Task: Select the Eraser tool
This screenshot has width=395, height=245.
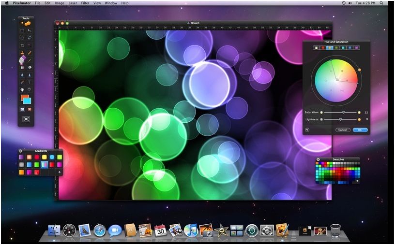Action: tap(22, 59)
